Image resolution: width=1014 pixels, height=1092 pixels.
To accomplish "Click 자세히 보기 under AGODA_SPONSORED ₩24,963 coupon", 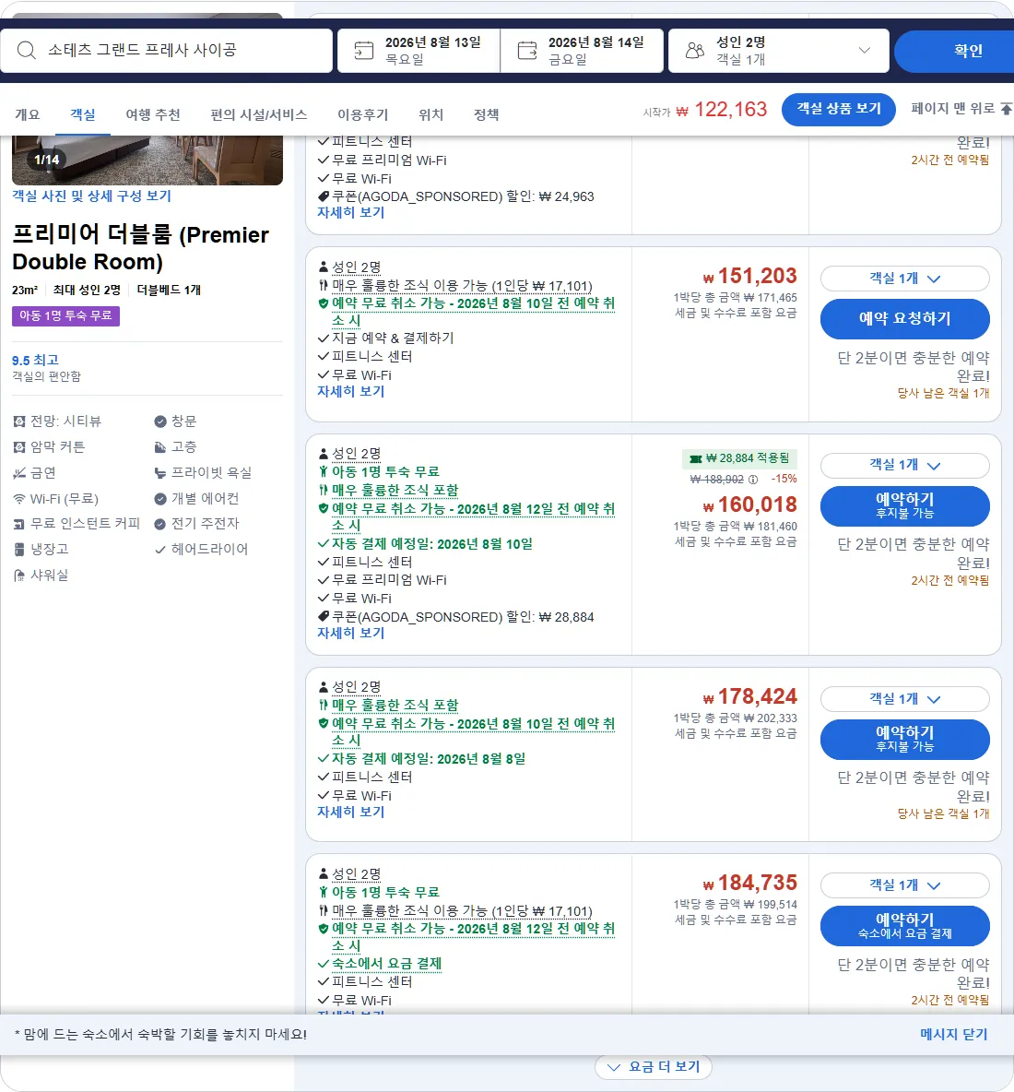I will (x=351, y=212).
